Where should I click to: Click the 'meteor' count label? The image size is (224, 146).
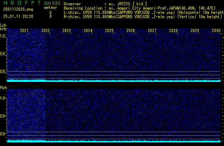point(51,7)
